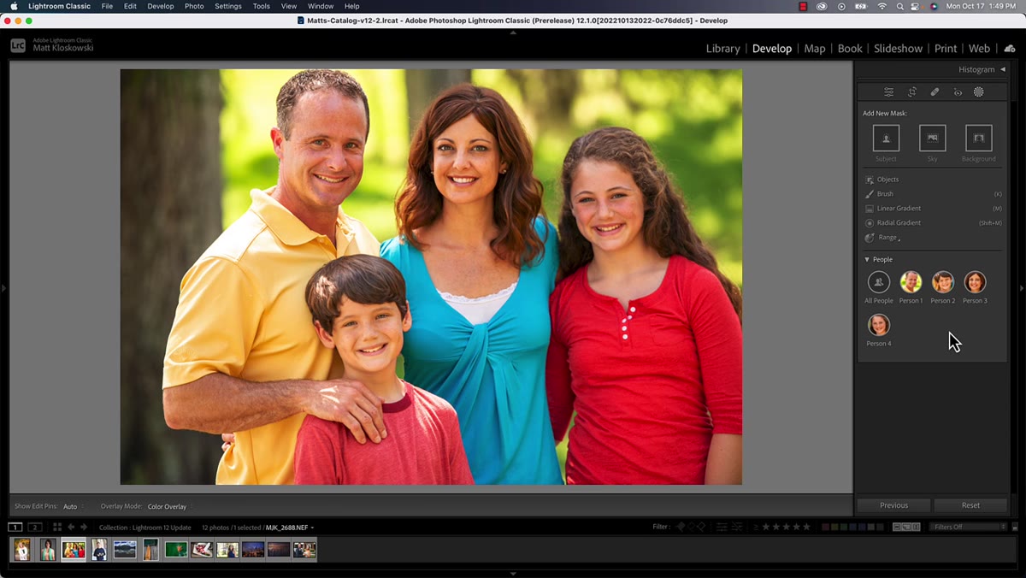The height and width of the screenshot is (578, 1026).
Task: Select the last filmstrip thumbnail
Action: click(304, 549)
